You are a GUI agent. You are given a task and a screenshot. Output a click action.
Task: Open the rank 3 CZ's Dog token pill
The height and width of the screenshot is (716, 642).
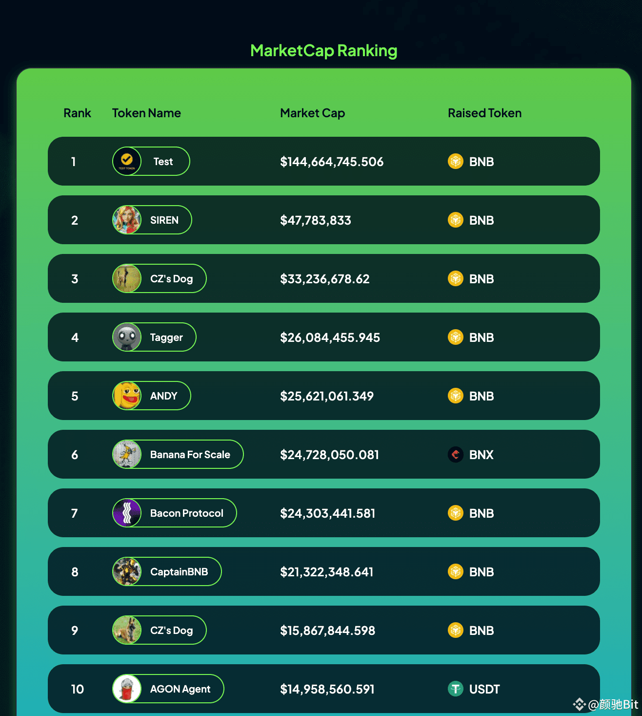[x=171, y=278]
